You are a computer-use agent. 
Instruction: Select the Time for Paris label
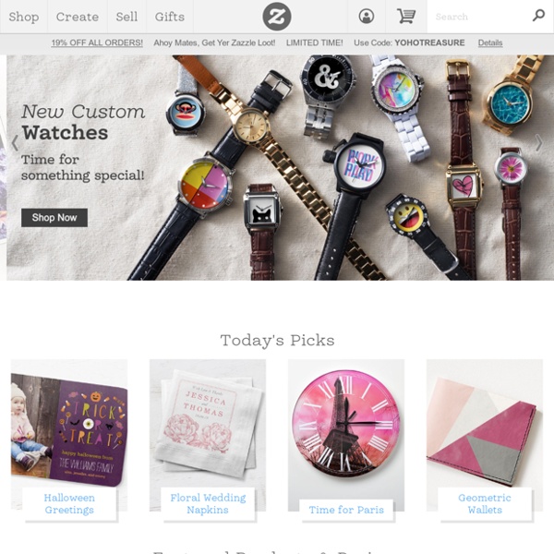click(346, 510)
